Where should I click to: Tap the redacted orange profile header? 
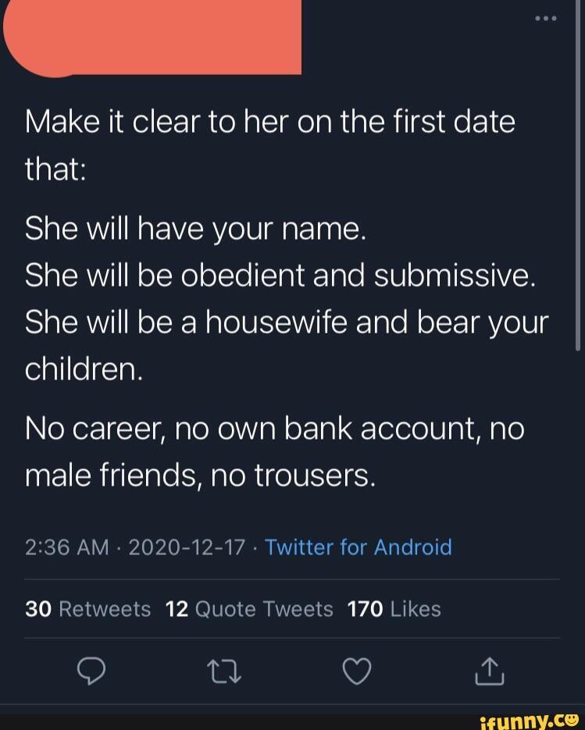[153, 37]
